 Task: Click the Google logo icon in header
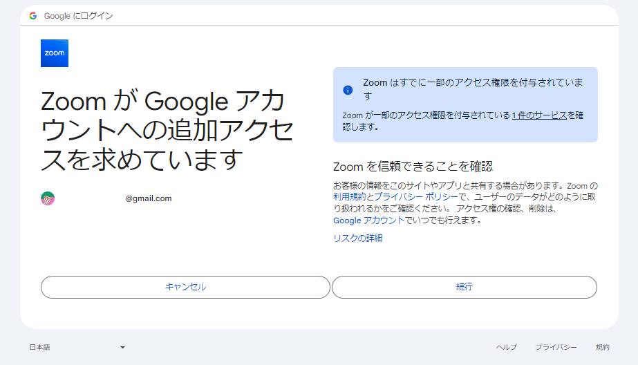click(33, 15)
